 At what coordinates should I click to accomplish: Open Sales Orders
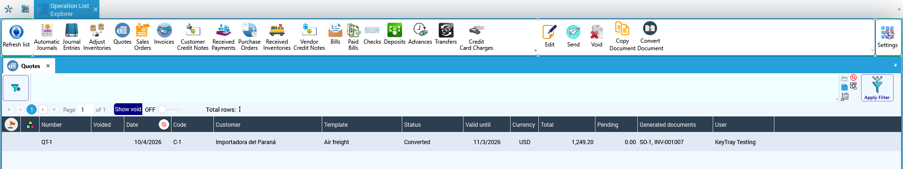pyautogui.click(x=143, y=37)
